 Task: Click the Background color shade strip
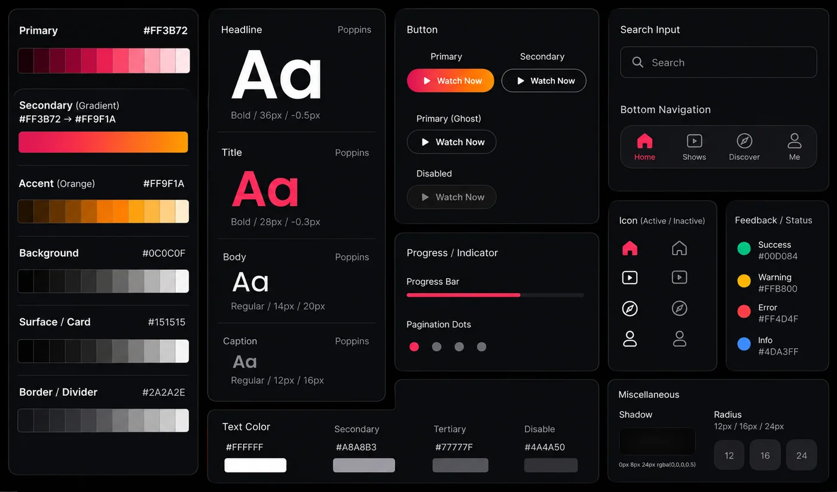tap(103, 281)
